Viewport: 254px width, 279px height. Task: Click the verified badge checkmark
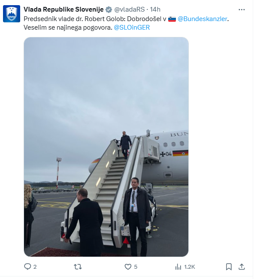tap(109, 9)
